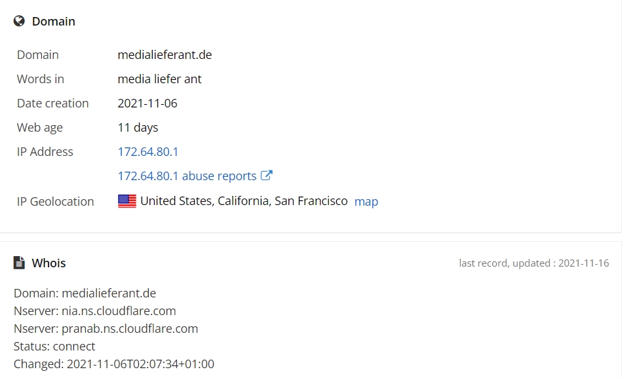Click the United States flag icon
The height and width of the screenshot is (378, 622).
point(127,201)
